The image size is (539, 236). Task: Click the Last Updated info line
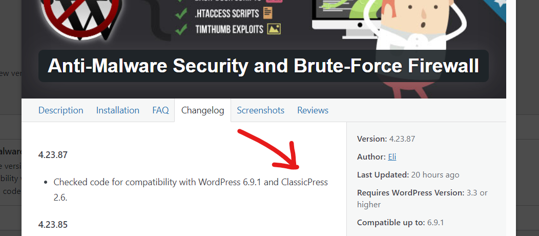(x=408, y=175)
